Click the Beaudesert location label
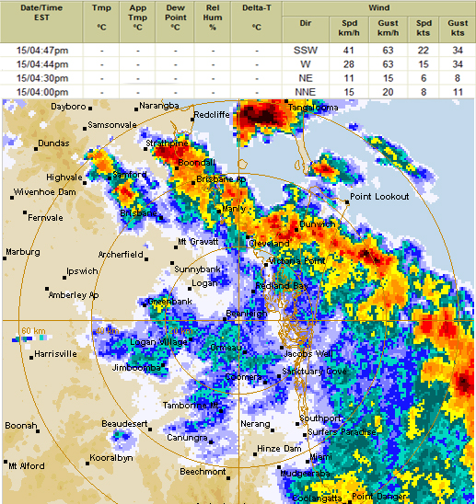 tap(124, 424)
